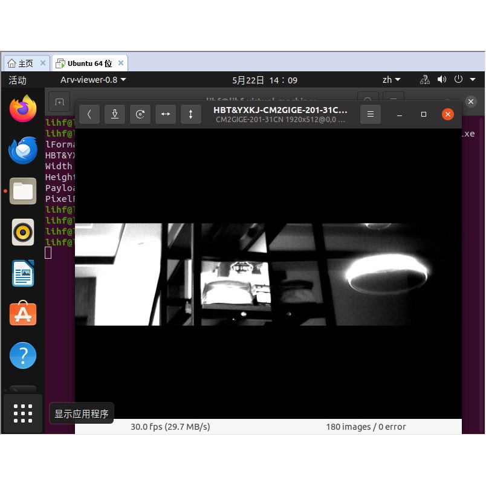Image resolution: width=486 pixels, height=486 pixels.
Task: Open Firefox from the dock
Action: pos(23,108)
